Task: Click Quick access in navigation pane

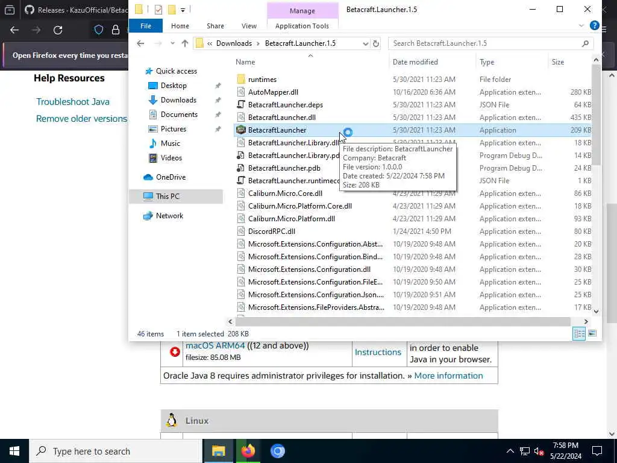Action: click(x=176, y=71)
